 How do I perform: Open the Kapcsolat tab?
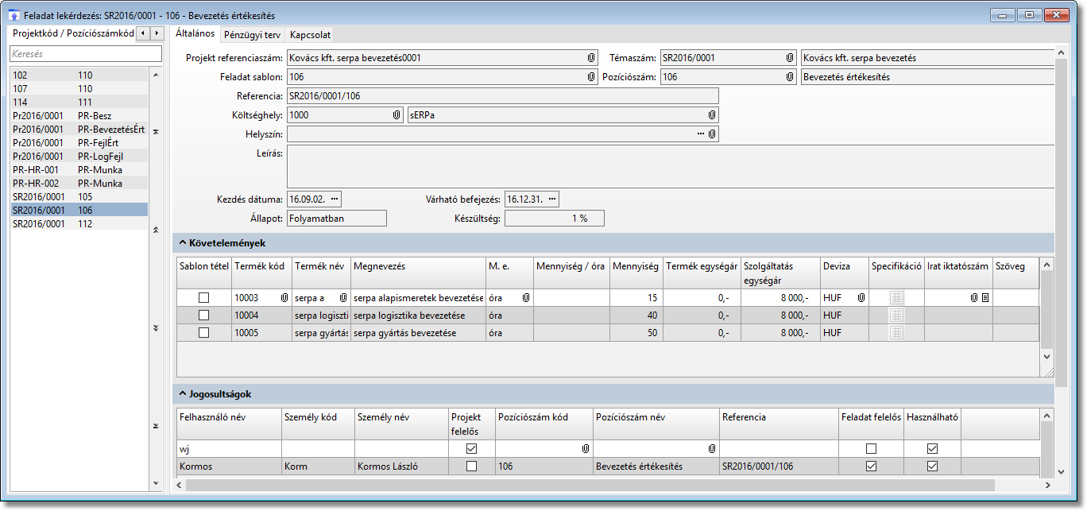310,35
